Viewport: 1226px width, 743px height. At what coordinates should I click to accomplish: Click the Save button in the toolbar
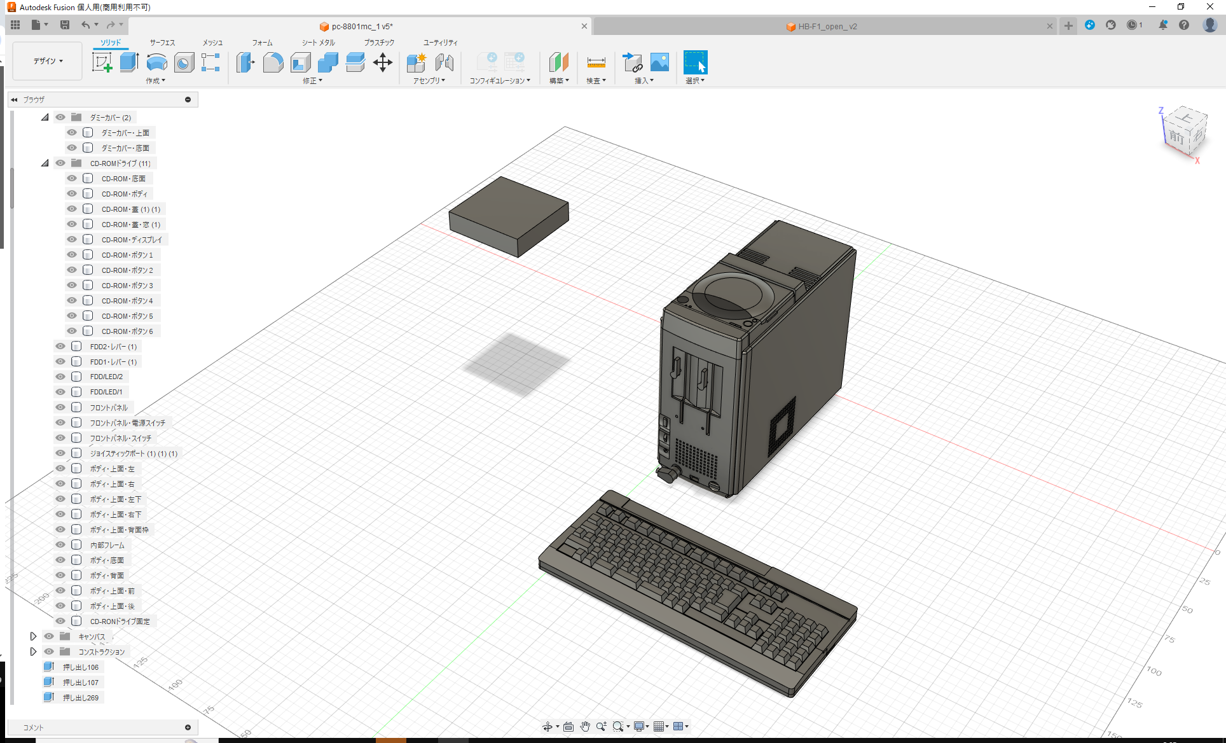[65, 24]
